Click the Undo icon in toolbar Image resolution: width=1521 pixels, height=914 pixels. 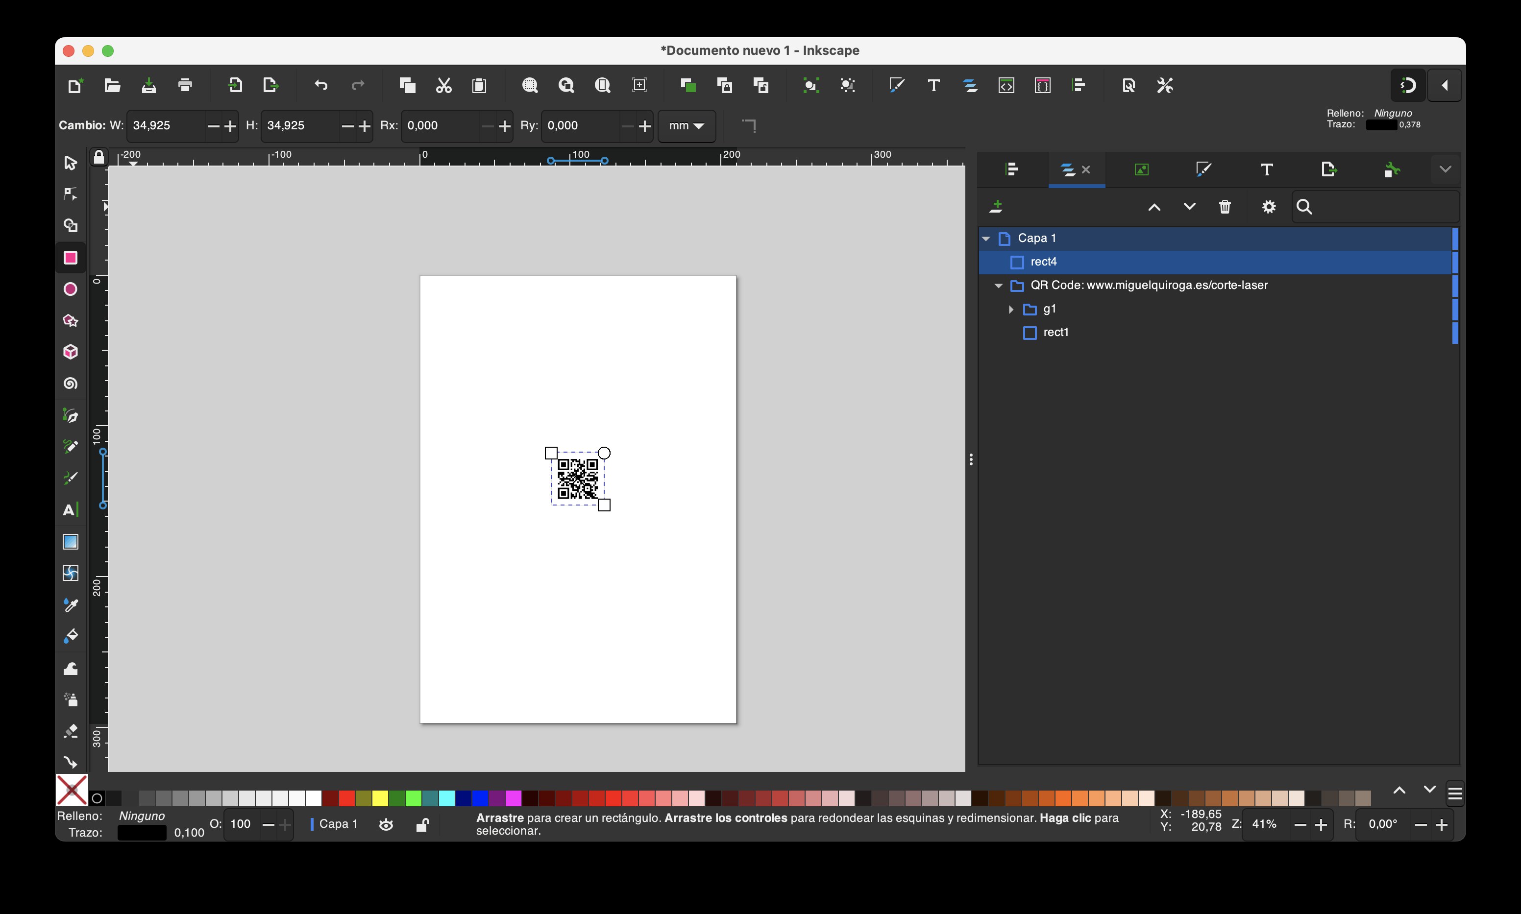tap(320, 85)
